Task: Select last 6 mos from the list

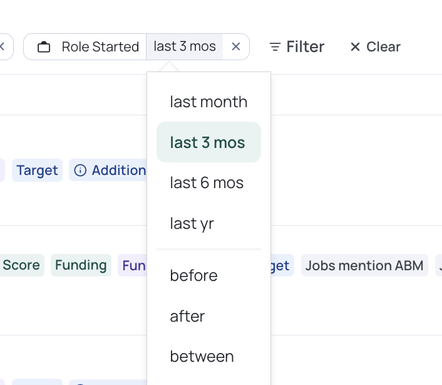Action: coord(208,182)
